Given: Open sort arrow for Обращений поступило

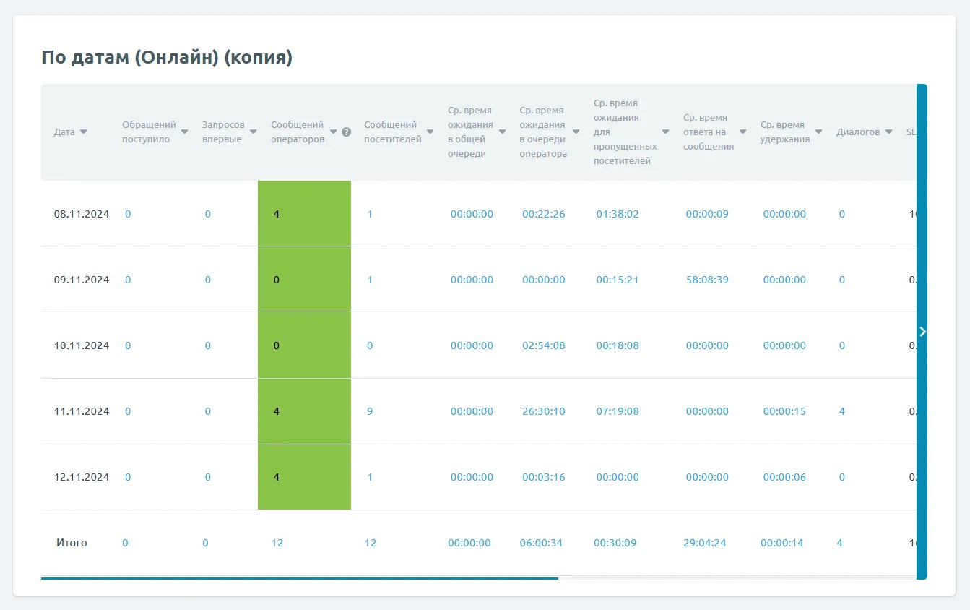Looking at the screenshot, I should coord(184,132).
